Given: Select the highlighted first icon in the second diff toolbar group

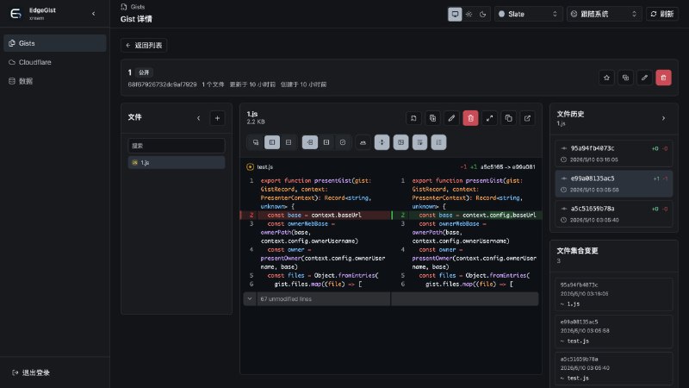Looking at the screenshot, I should pyautogui.click(x=310, y=142).
